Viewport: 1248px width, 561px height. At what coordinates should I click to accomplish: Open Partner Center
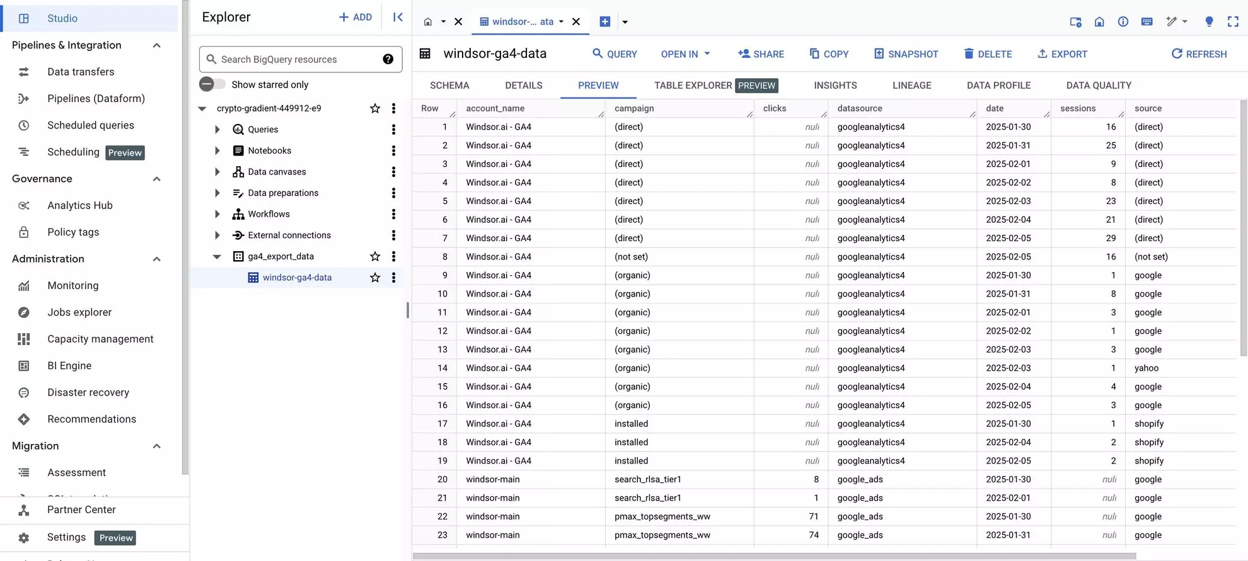[81, 510]
